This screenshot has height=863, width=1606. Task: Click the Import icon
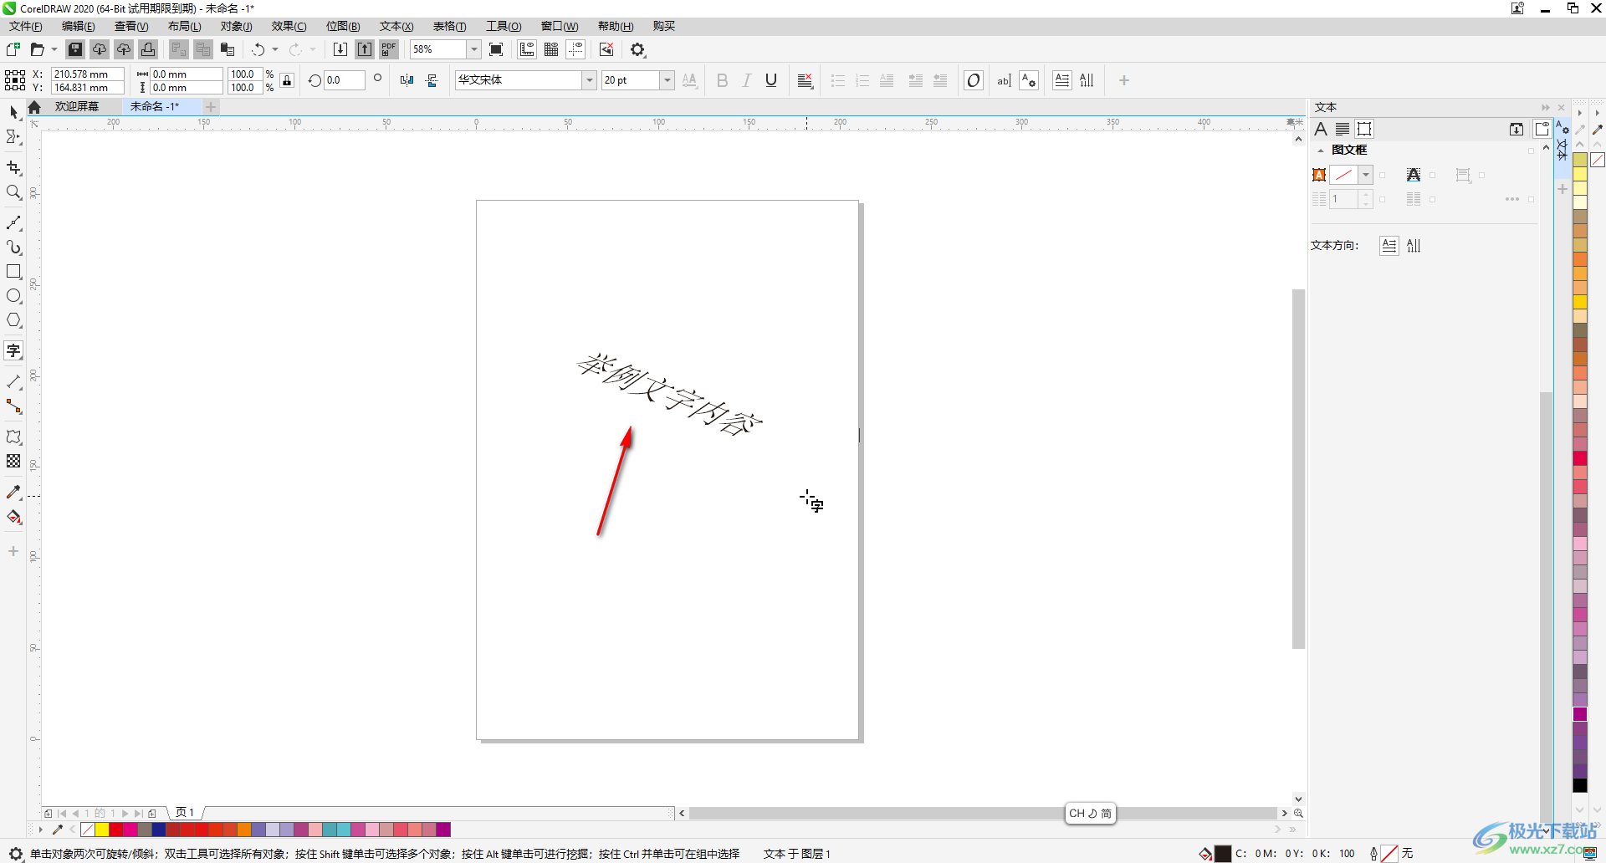(340, 49)
